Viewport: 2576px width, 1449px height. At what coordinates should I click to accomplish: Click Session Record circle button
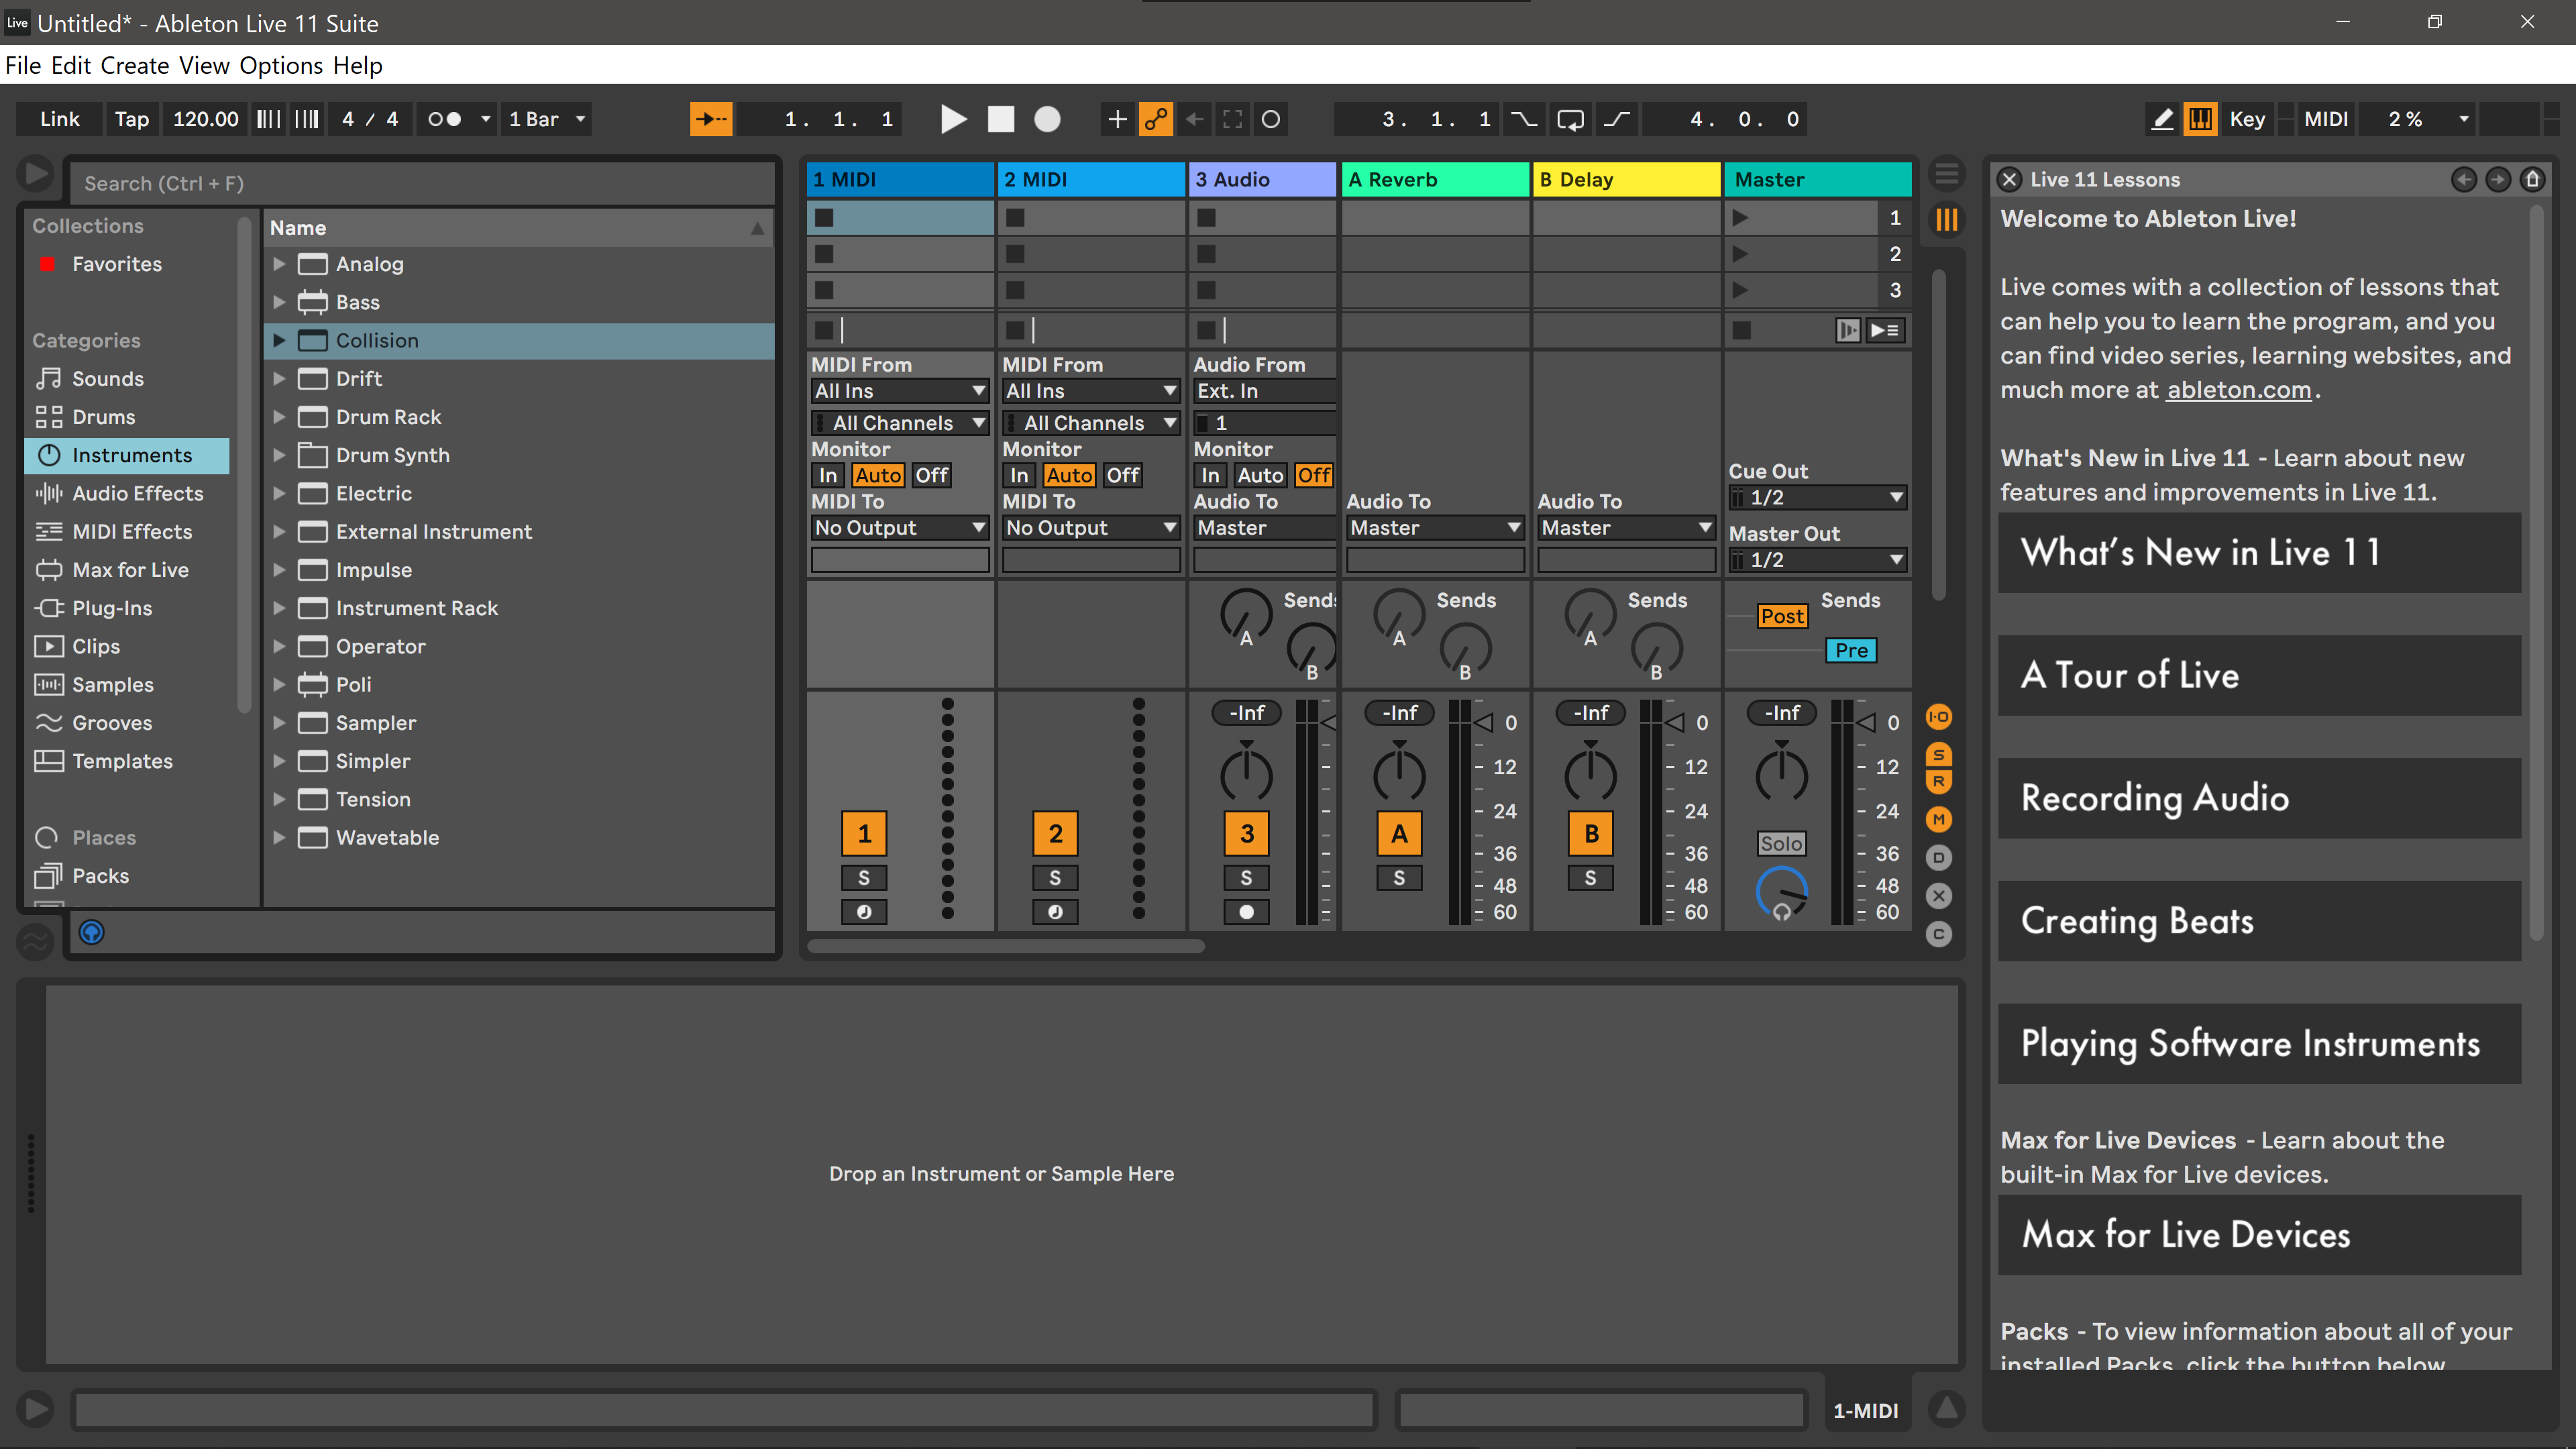[x=1270, y=119]
